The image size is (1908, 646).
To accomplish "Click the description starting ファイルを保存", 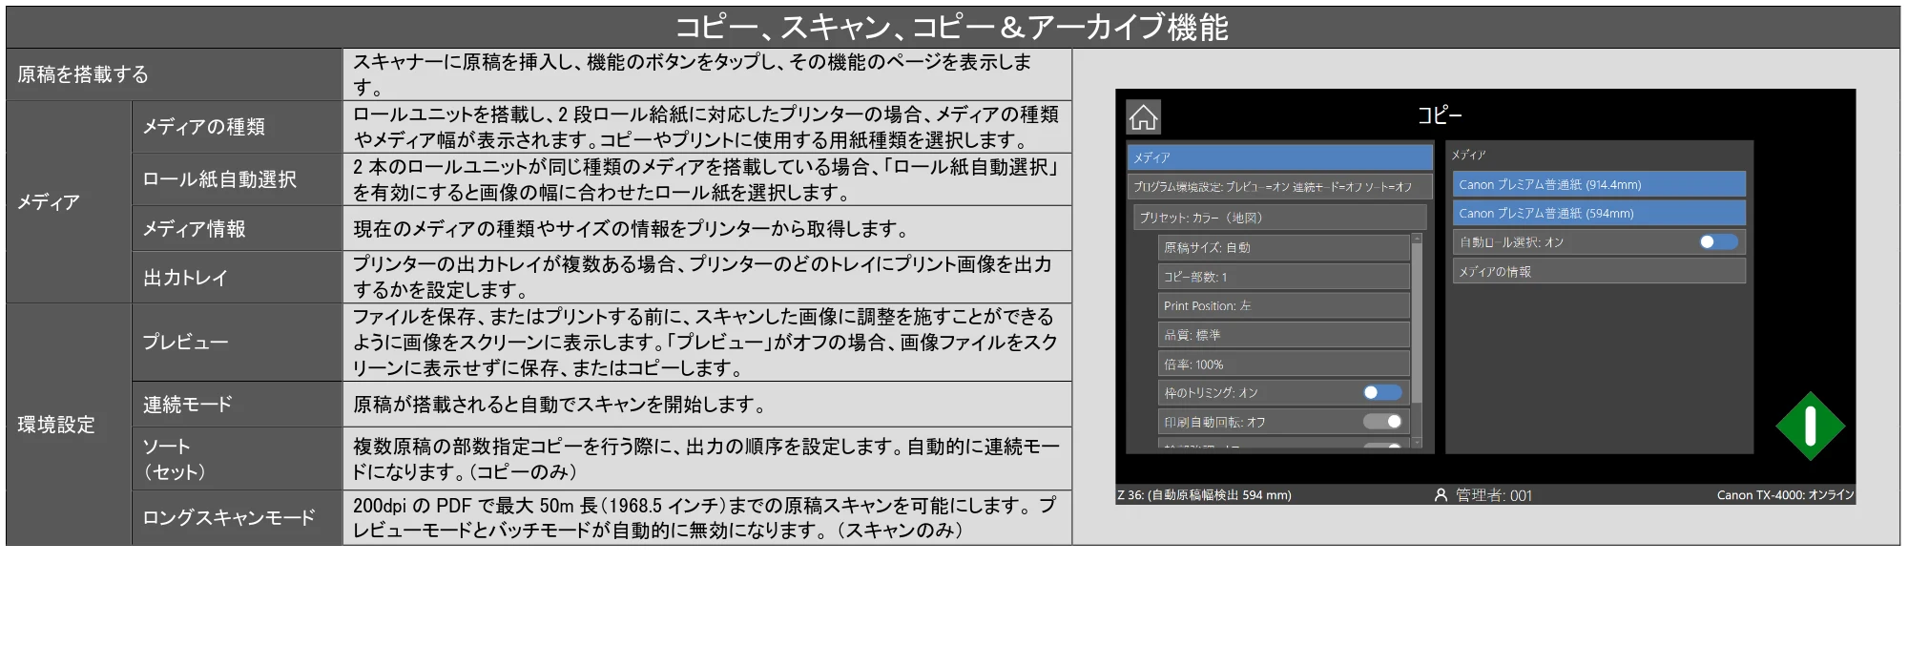I will (x=707, y=343).
